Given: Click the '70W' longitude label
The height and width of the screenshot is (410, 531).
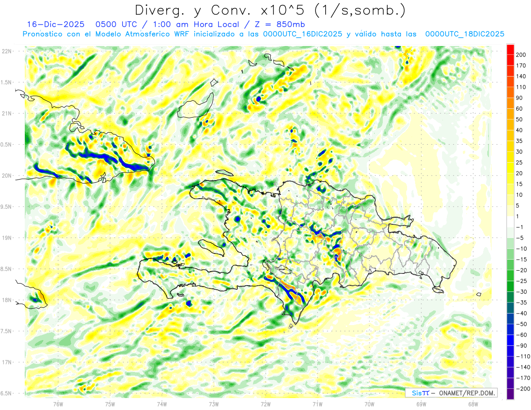Looking at the screenshot, I should tap(369, 404).
